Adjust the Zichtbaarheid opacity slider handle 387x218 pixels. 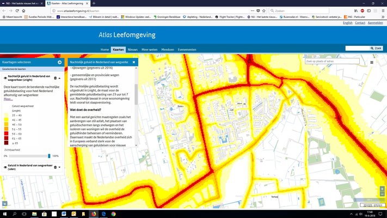coord(49,156)
